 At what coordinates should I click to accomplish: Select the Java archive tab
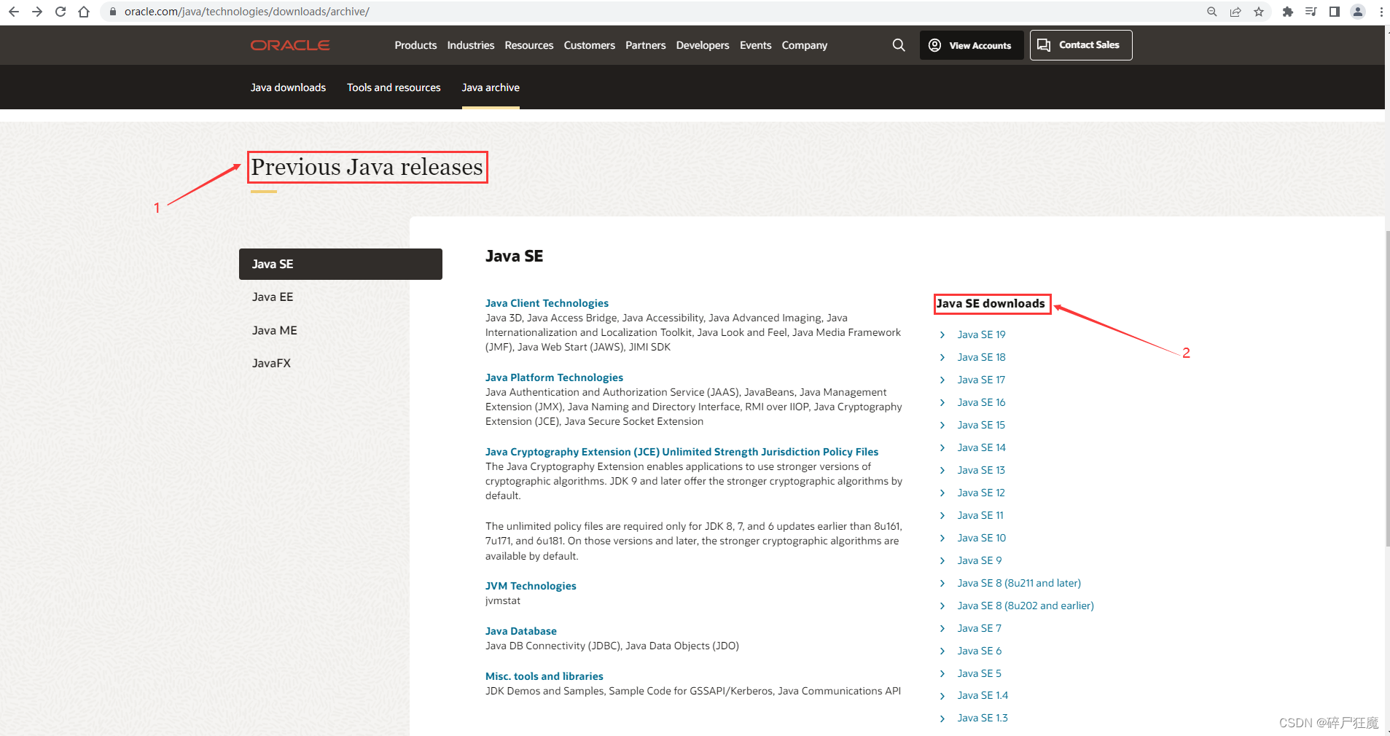(491, 87)
